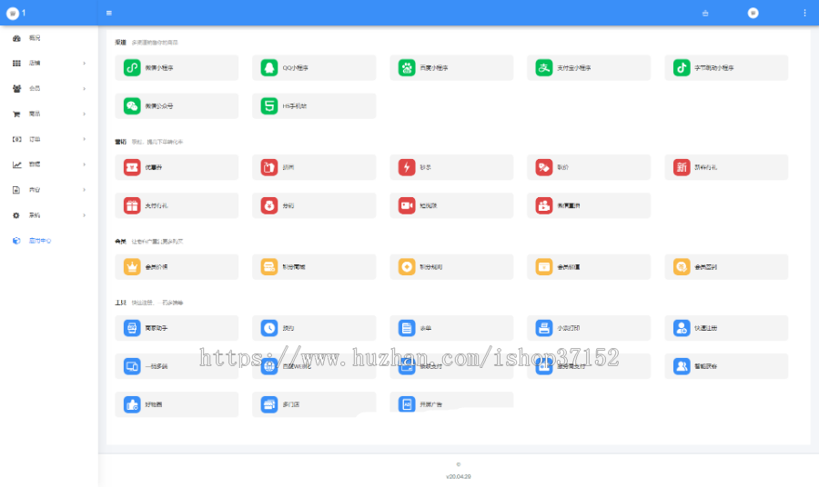The width and height of the screenshot is (819, 487).
Task: Expand the data chart menu chevron
Action: 84,164
